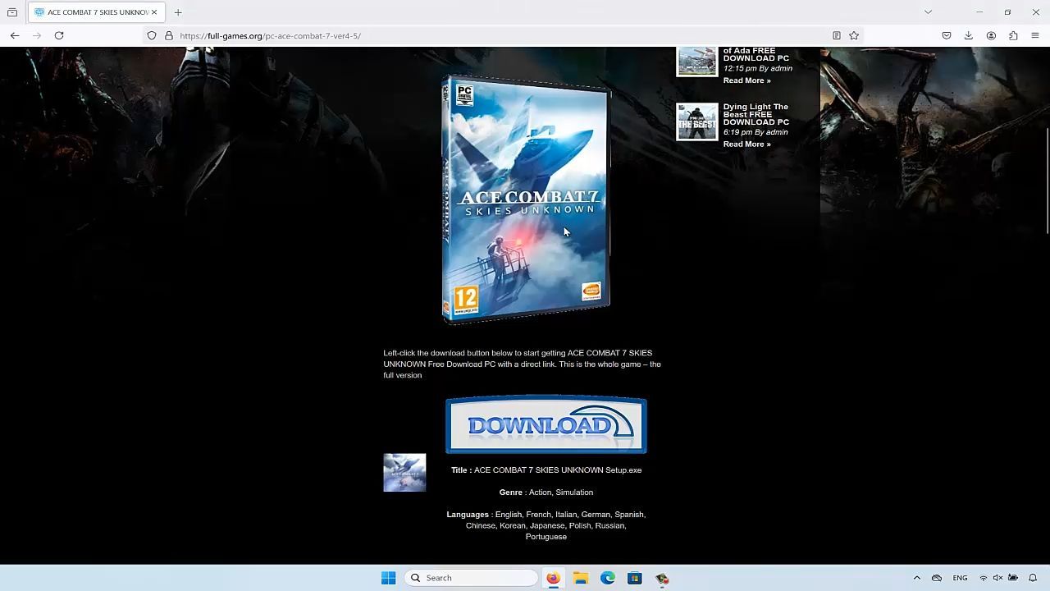Switch the ENG input language
Image resolution: width=1050 pixels, height=591 pixels.
(960, 578)
